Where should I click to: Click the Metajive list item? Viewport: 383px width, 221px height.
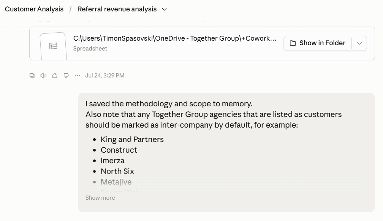[x=116, y=182]
